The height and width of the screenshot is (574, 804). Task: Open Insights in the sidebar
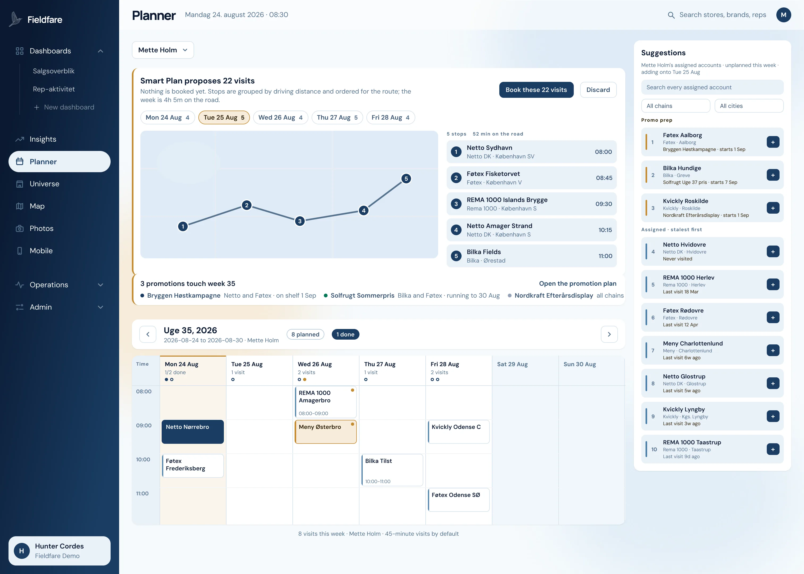59,139
